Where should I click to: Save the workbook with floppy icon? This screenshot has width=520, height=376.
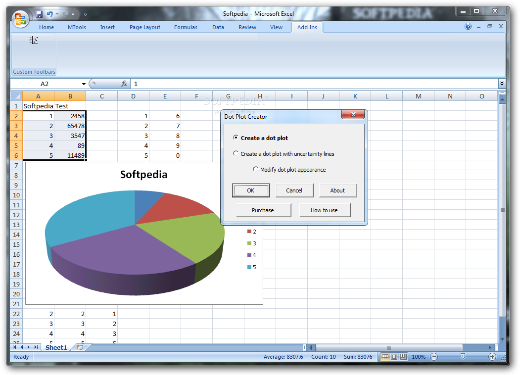pyautogui.click(x=39, y=14)
